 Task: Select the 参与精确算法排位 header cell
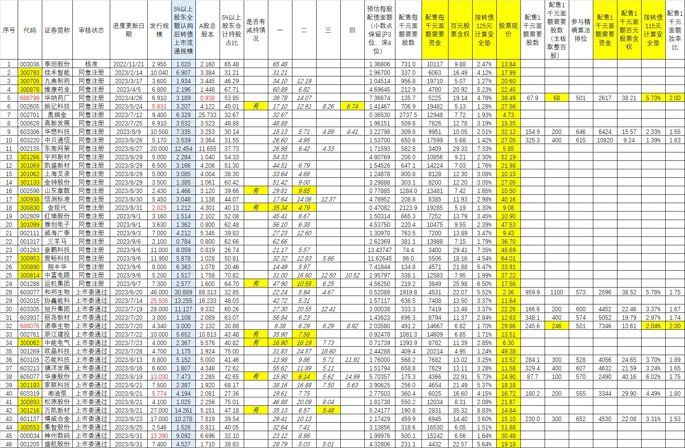pyautogui.click(x=581, y=30)
